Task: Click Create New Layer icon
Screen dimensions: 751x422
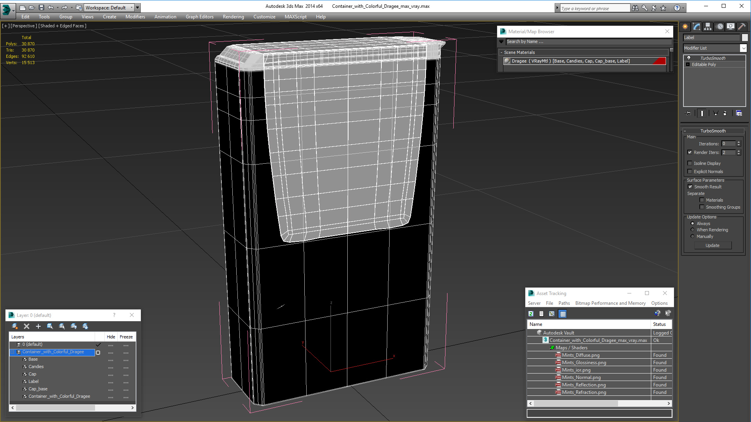Action: pyautogui.click(x=15, y=326)
